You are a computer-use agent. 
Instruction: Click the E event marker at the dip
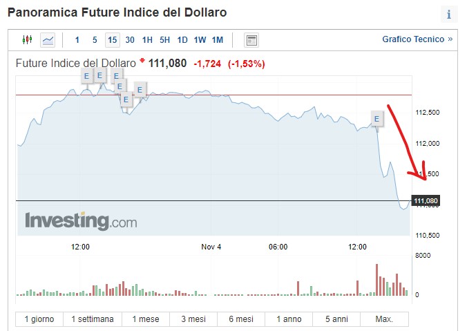coord(126,99)
